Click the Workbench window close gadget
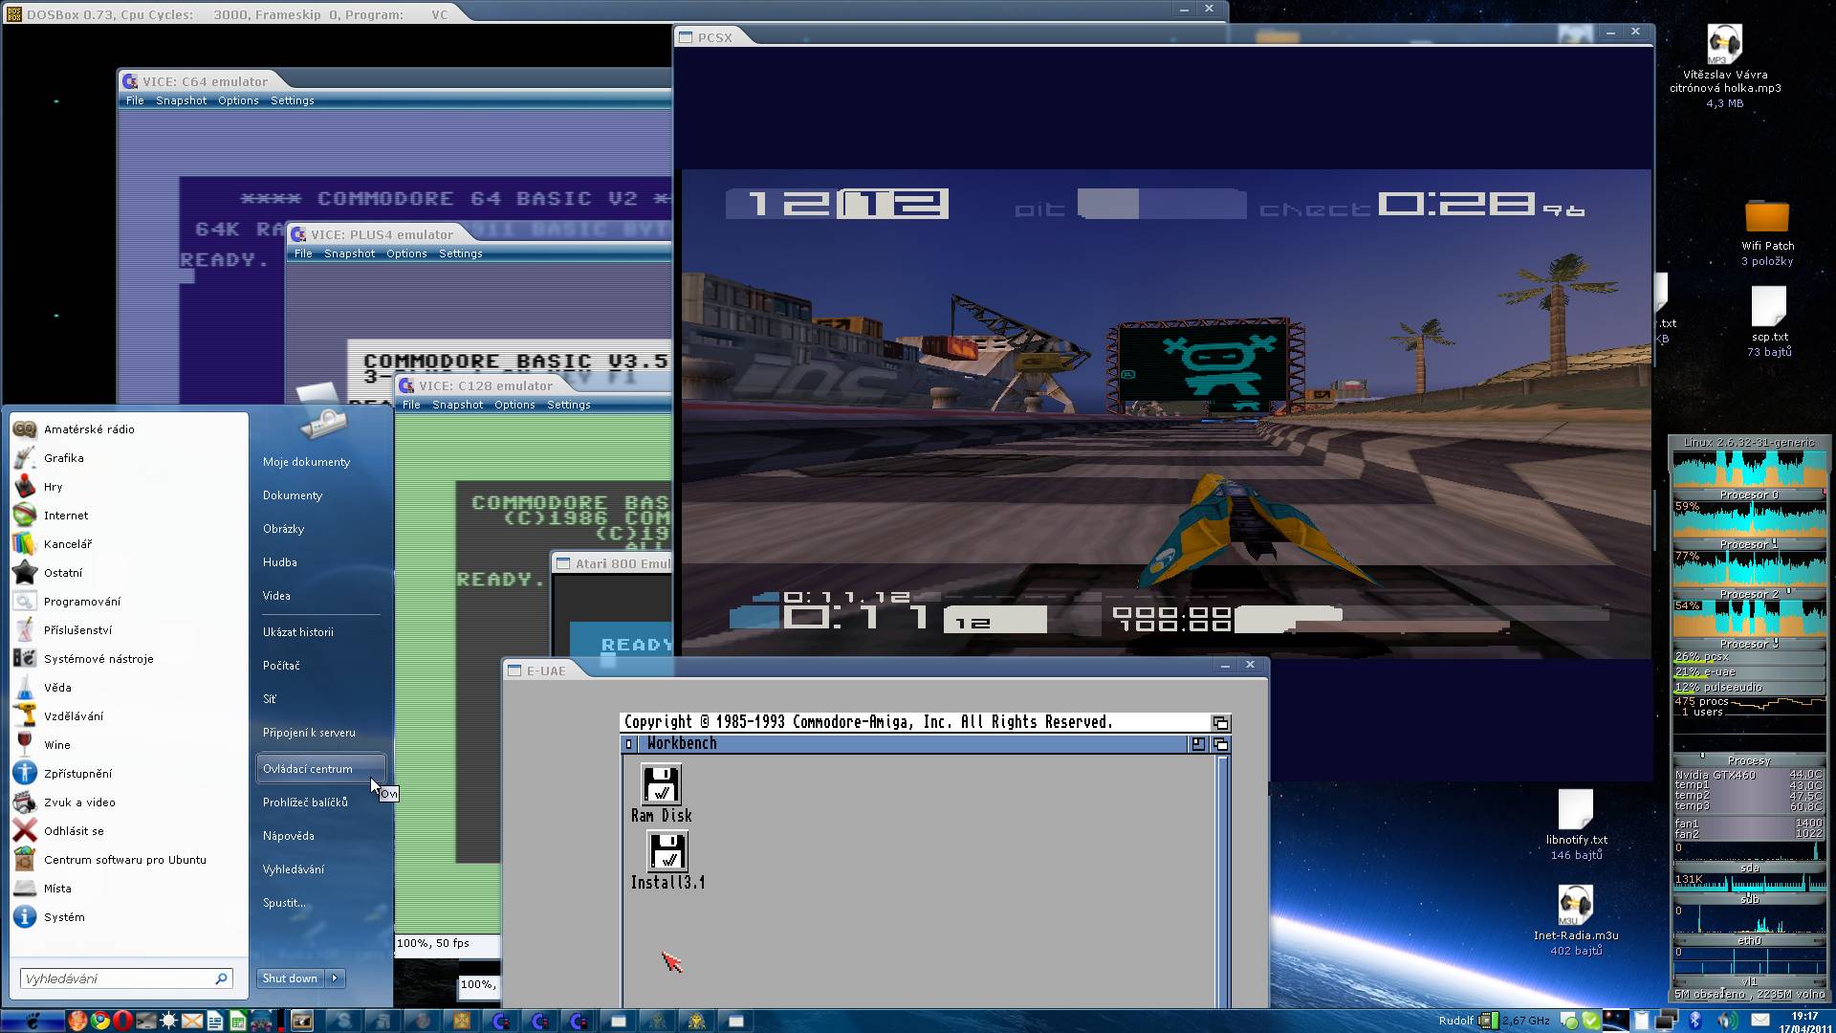Viewport: 1836px width, 1033px height. (628, 744)
